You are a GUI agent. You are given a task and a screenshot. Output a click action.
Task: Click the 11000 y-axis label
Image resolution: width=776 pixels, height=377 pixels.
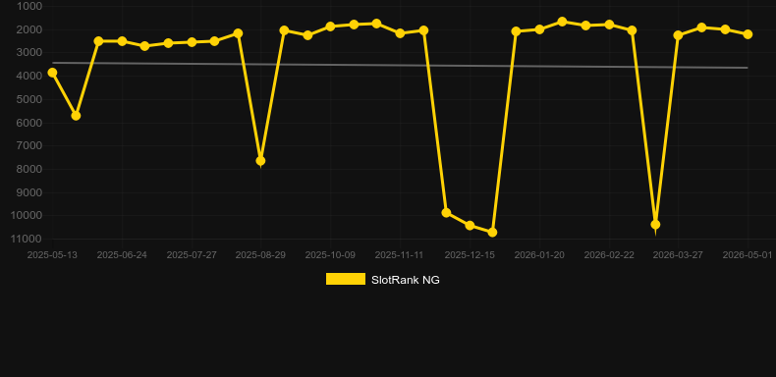[27, 239]
